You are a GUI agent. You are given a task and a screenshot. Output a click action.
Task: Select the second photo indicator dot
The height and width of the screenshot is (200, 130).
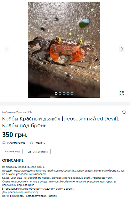[x=60, y=93]
